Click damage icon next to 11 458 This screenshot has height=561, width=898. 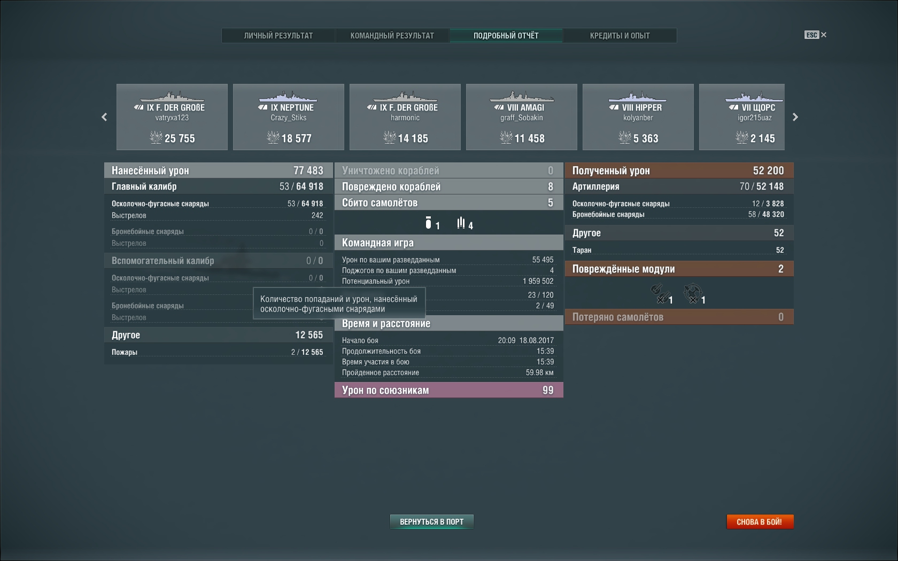pyautogui.click(x=506, y=138)
